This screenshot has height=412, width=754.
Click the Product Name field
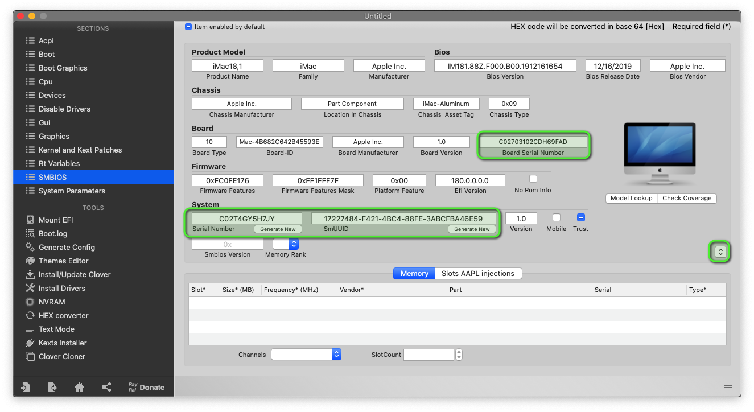(228, 66)
